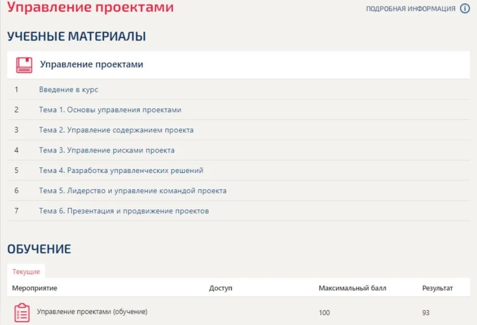The width and height of the screenshot is (477, 325).
Task: Open Тема 6. Презентация и продвижение проектов
Action: point(124,211)
